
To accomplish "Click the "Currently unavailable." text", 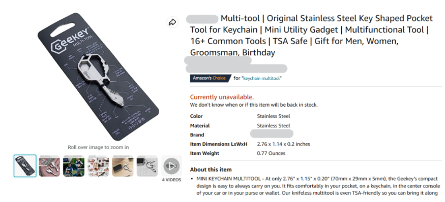I will [222, 97].
